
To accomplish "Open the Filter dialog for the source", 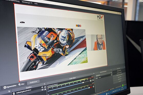I will (x=21, y=84).
